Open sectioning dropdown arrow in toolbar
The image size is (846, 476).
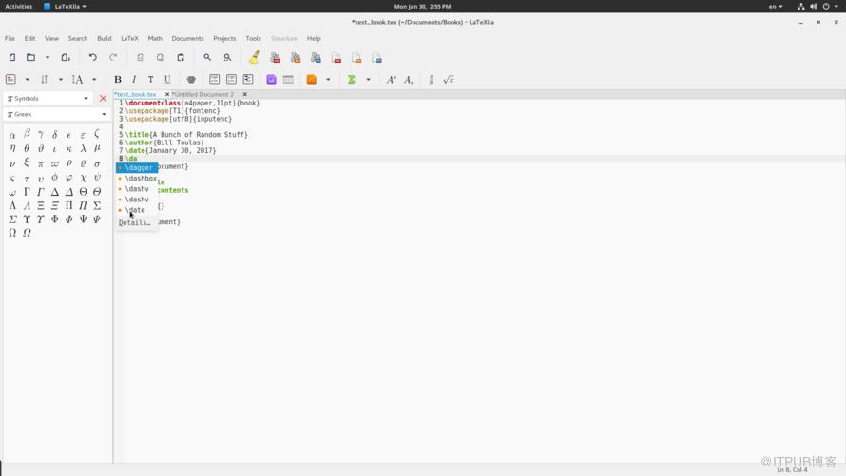coord(27,80)
